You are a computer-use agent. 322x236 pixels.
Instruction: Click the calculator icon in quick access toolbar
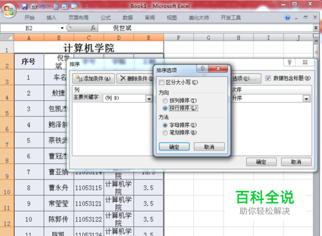click(x=56, y=6)
